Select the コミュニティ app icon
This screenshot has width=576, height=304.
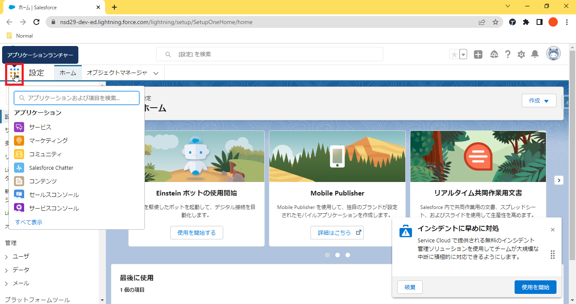pyautogui.click(x=19, y=154)
